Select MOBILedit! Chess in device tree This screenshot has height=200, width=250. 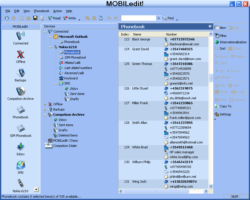pyautogui.click(x=63, y=141)
